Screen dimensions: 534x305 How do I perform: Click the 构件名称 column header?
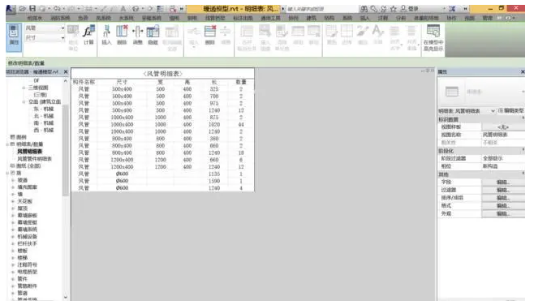(x=84, y=82)
